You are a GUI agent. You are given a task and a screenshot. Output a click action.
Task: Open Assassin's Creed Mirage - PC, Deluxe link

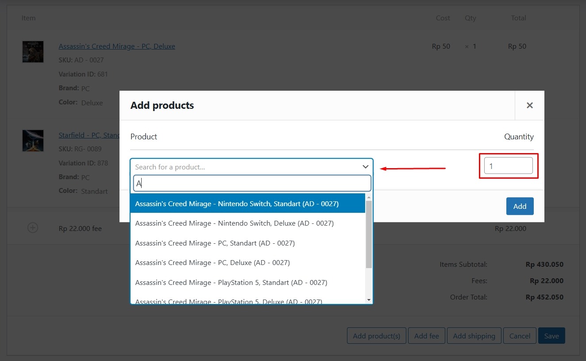point(117,46)
